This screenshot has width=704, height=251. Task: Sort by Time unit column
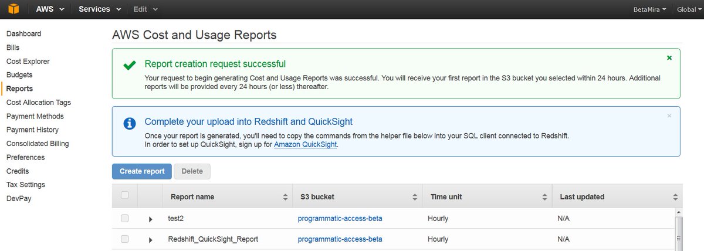[488, 197]
